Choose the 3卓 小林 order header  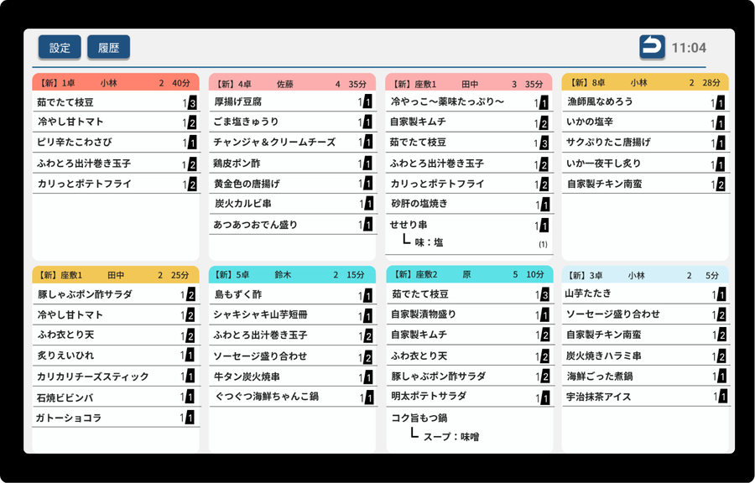[645, 275]
